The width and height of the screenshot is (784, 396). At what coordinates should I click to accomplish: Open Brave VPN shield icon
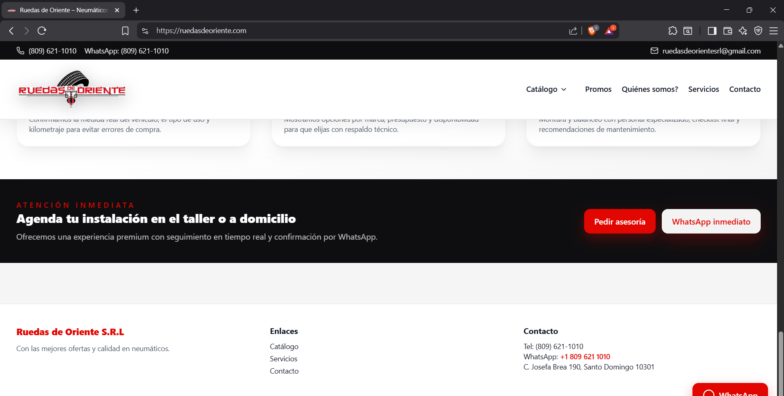coord(758,31)
